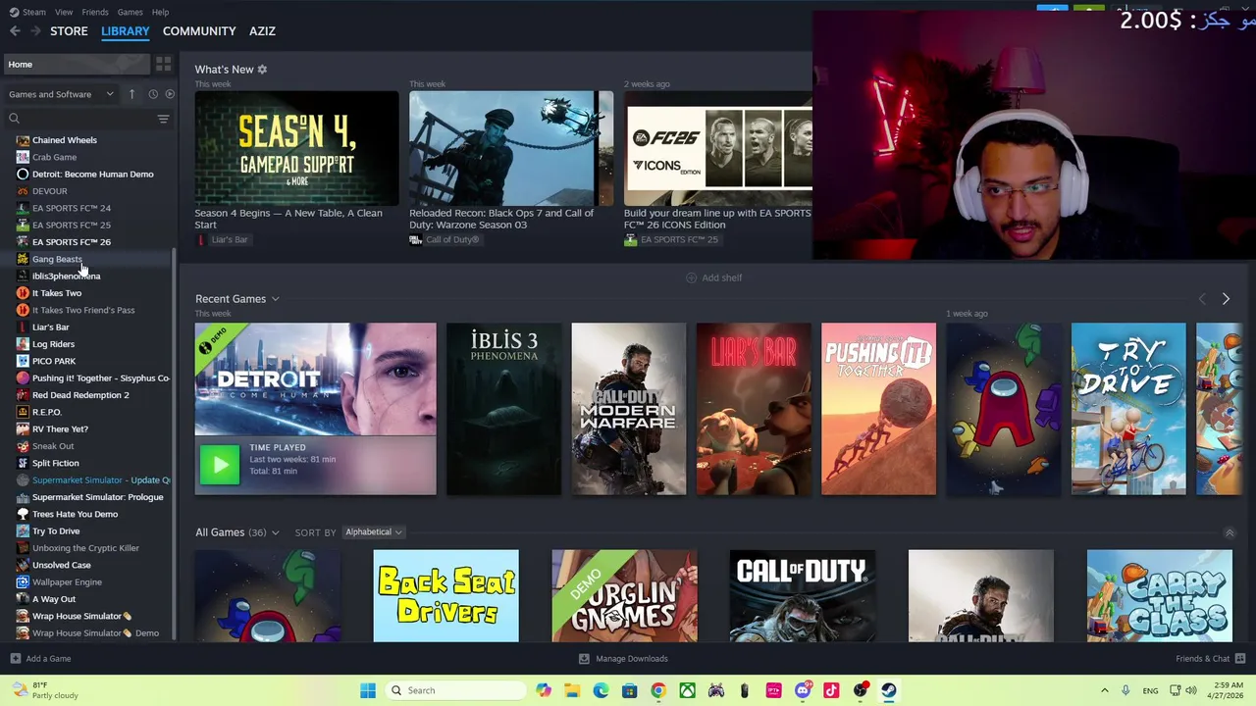Open the Games menu

(130, 12)
